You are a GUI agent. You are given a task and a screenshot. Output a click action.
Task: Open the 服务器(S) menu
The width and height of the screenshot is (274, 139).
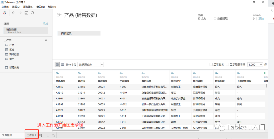point(28,7)
